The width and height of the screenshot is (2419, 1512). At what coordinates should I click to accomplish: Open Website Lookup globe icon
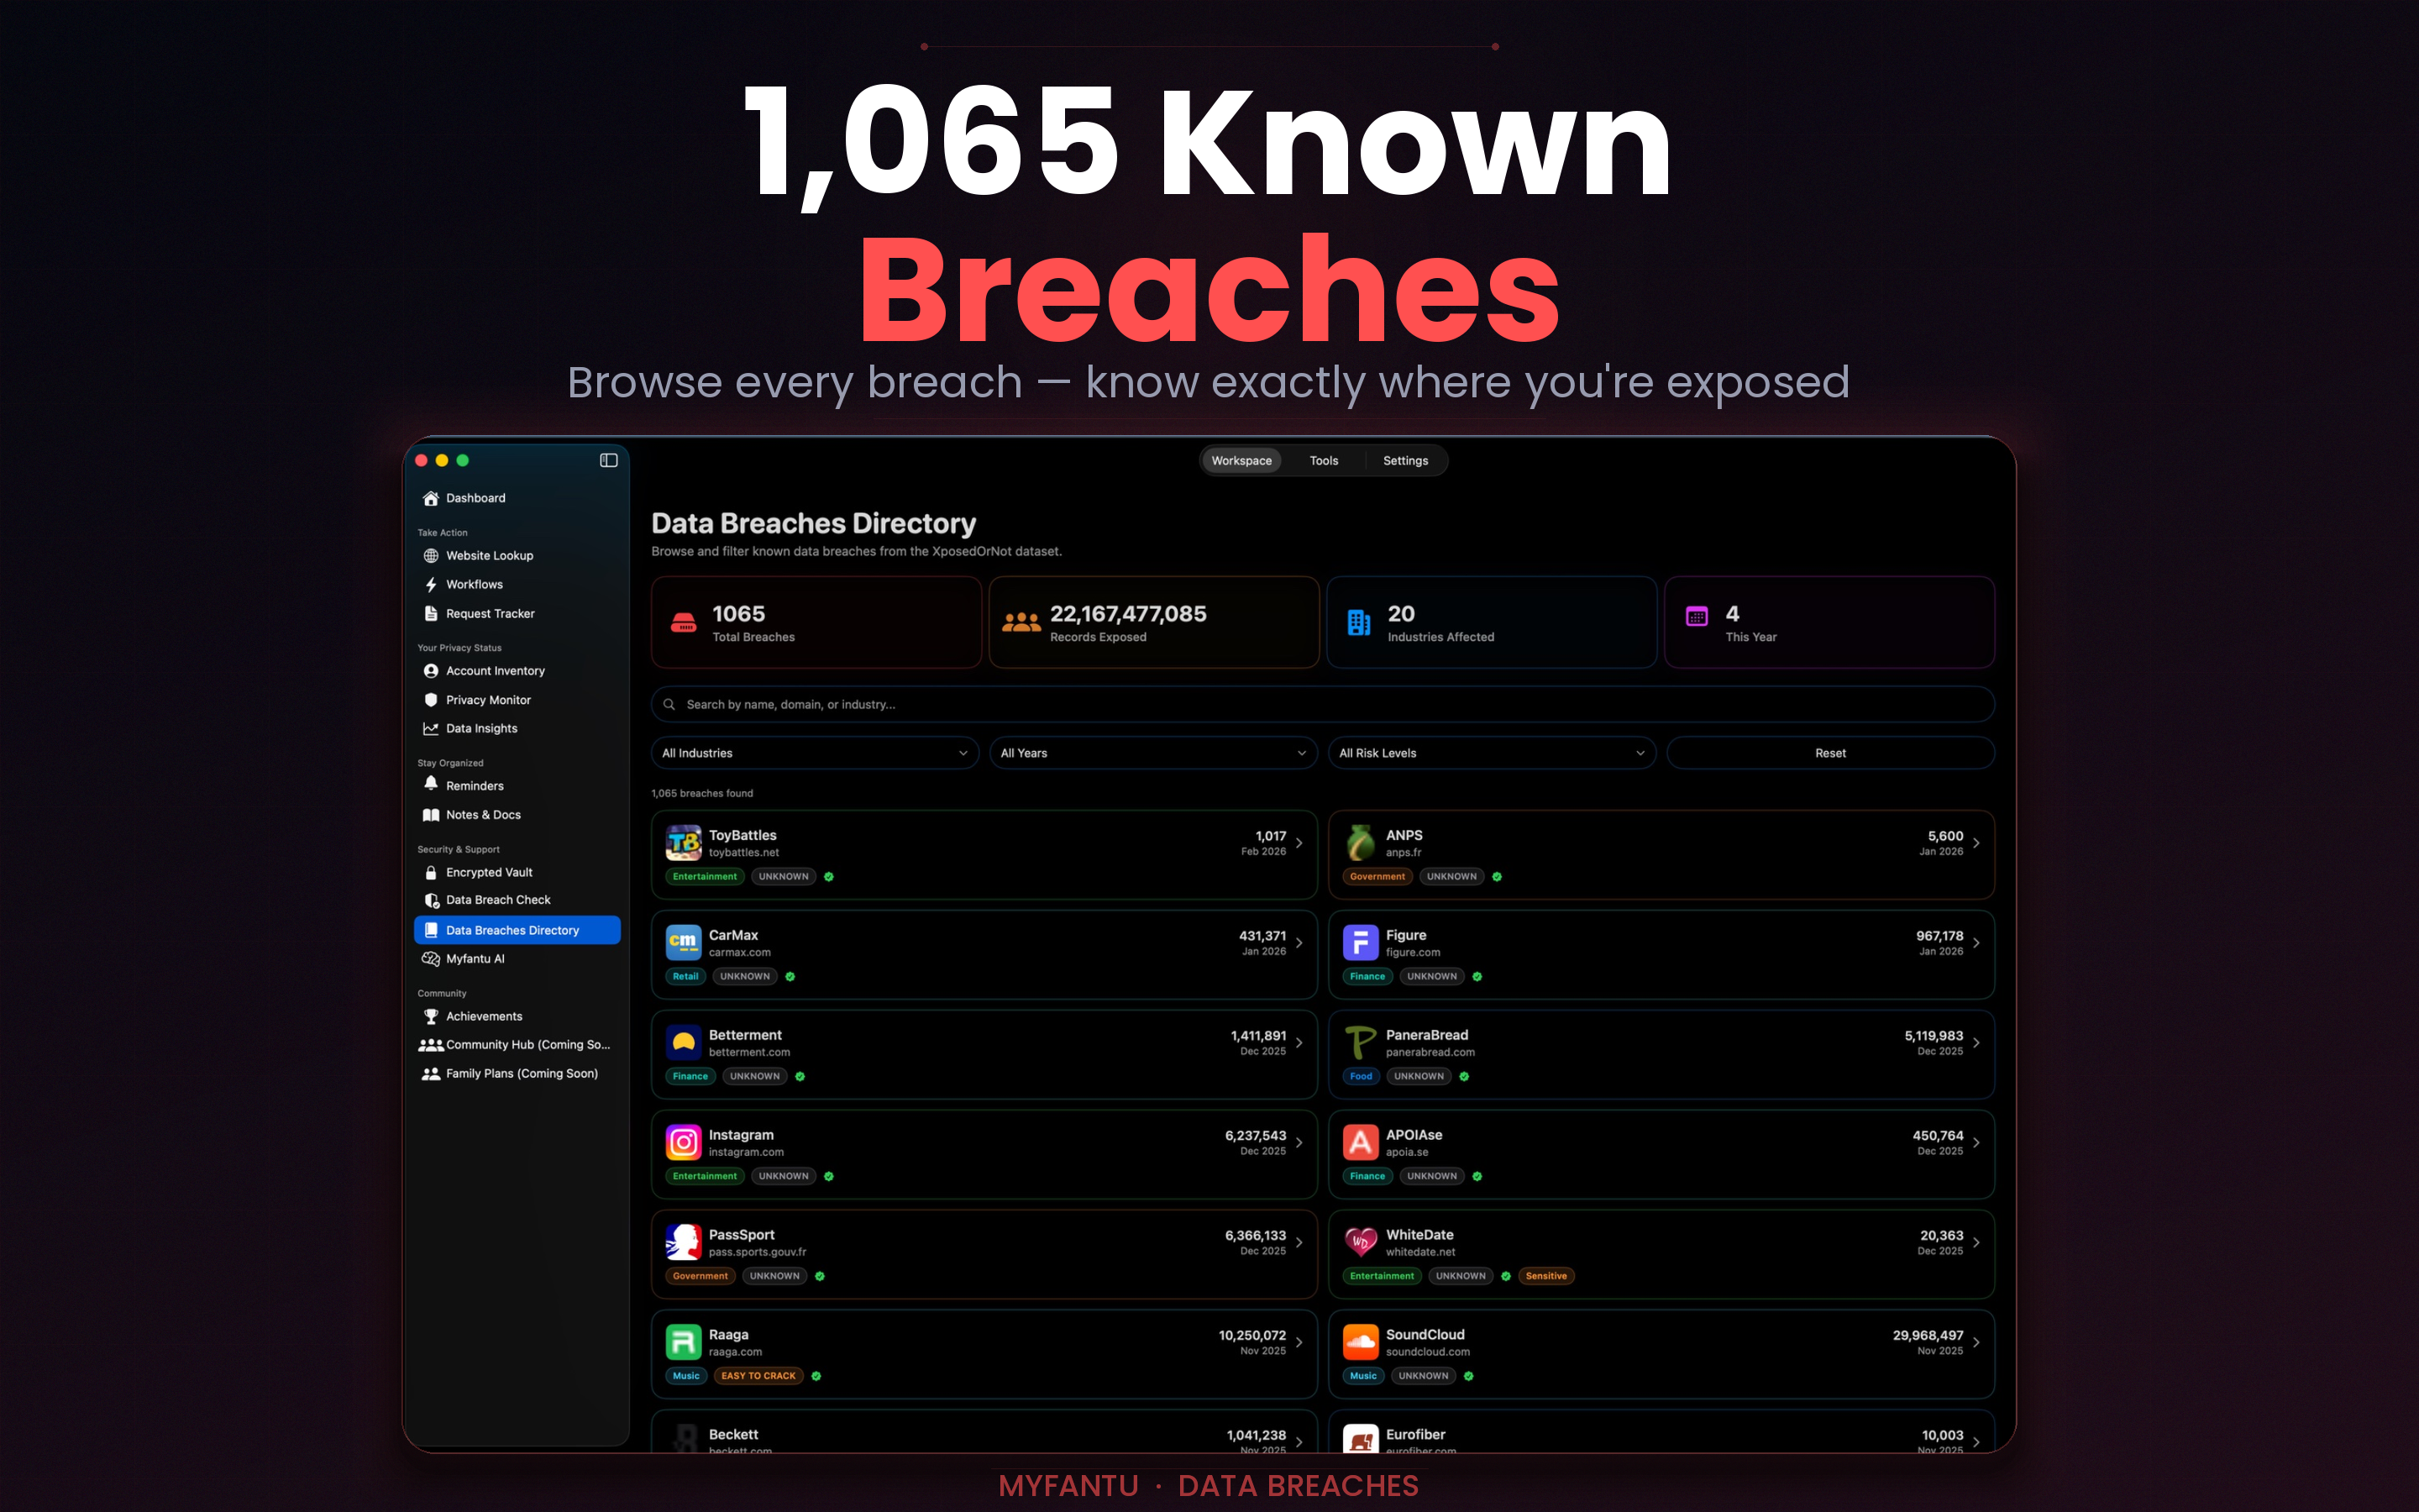[431, 556]
